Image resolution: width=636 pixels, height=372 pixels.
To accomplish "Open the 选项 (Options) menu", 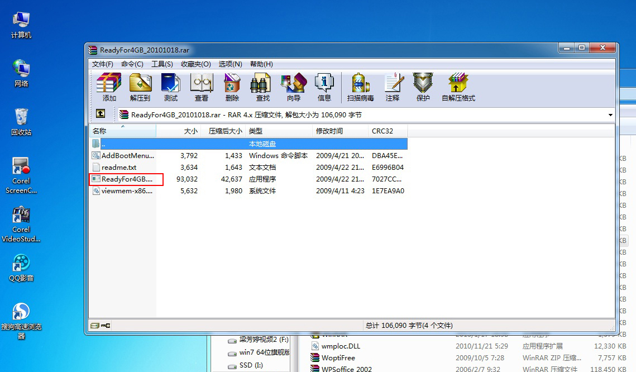I will (x=229, y=64).
